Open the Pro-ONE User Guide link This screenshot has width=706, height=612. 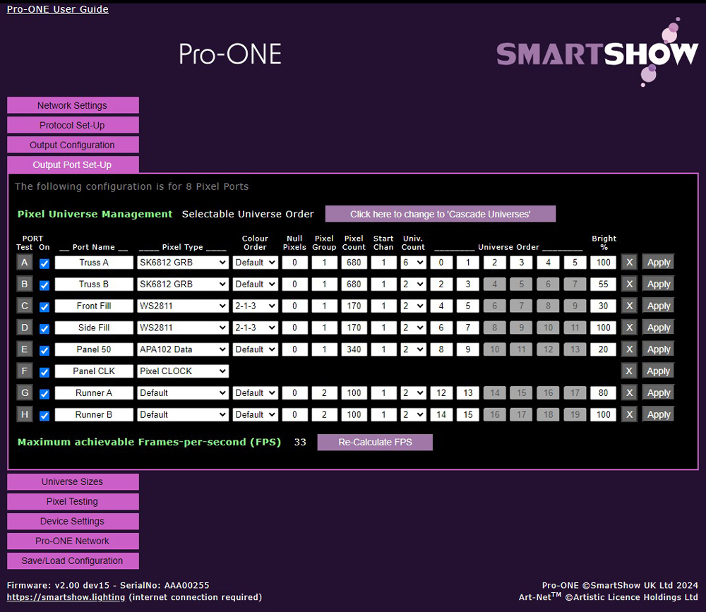click(x=58, y=9)
